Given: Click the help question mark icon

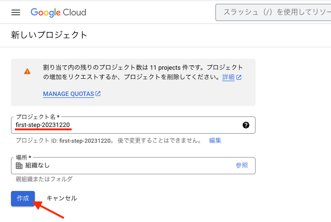Looking at the screenshot, I should click(x=246, y=125).
